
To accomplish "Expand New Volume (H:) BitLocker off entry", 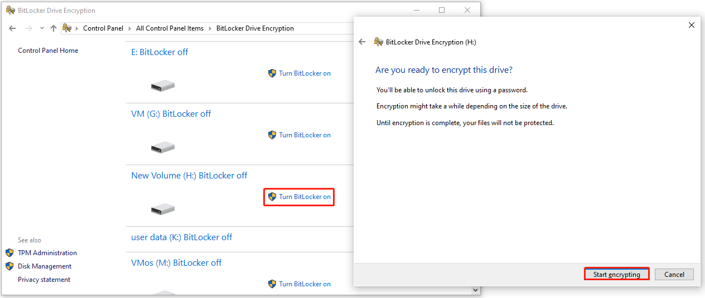I will [189, 176].
